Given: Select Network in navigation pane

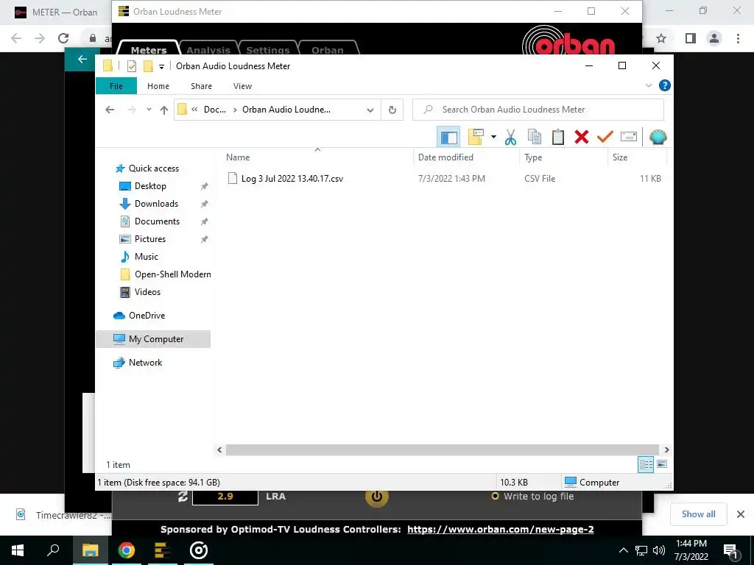Looking at the screenshot, I should [145, 363].
